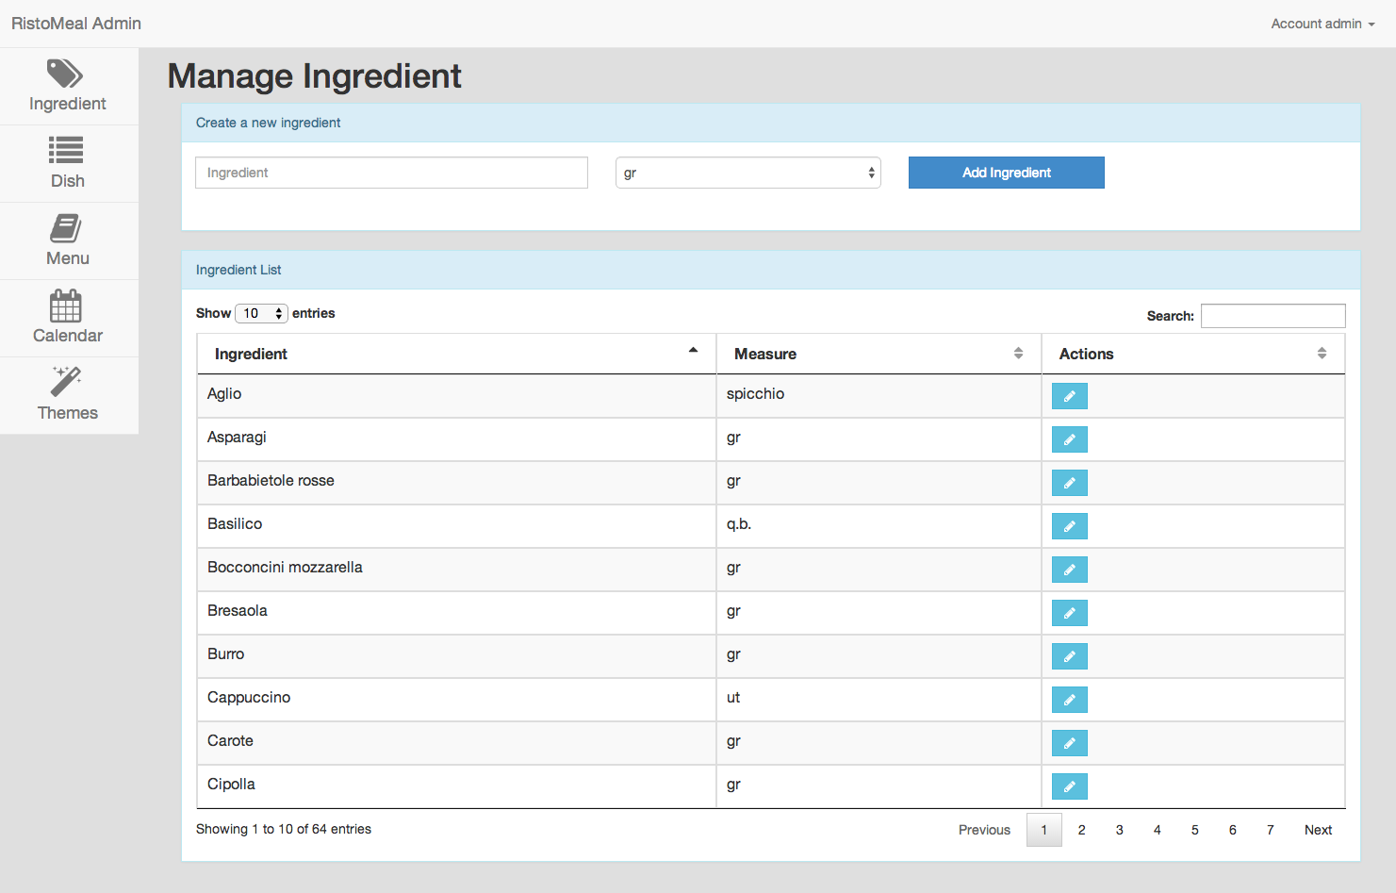The image size is (1396, 893).
Task: Expand the Account admin menu
Action: click(x=1321, y=24)
